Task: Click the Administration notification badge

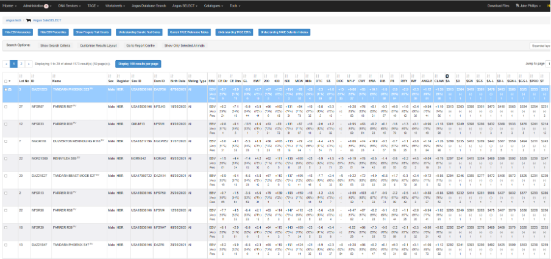Action: pos(47,5)
